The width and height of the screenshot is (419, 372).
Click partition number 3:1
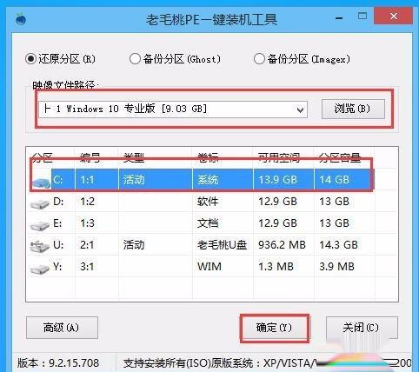click(87, 266)
